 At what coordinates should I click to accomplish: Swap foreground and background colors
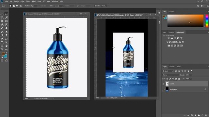click(6, 53)
